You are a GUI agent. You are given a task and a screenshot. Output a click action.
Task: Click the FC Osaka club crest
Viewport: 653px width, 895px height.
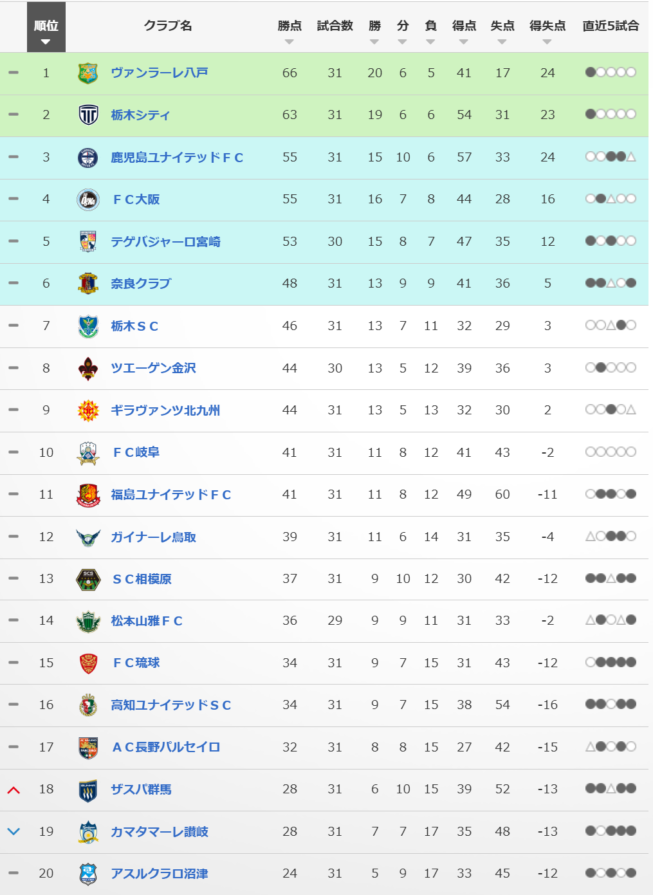[87, 199]
